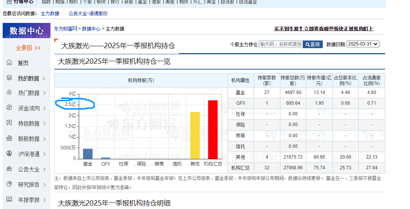
Task: Open 板块 in the top navigation bar
Action: click(x=101, y=2)
